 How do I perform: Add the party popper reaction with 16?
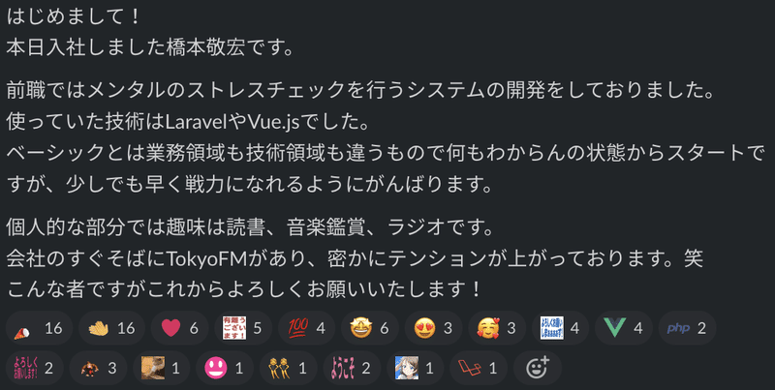pyautogui.click(x=39, y=328)
